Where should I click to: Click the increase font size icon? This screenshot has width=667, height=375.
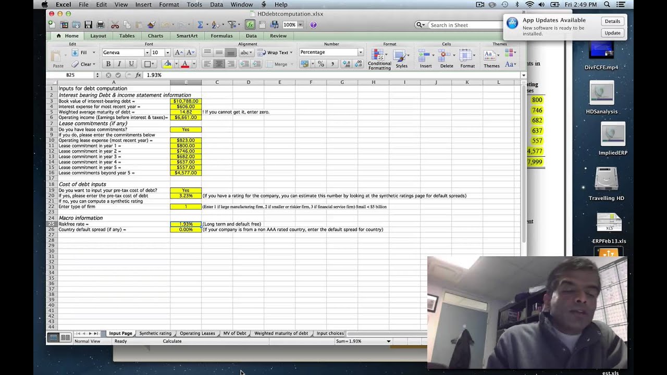click(178, 53)
